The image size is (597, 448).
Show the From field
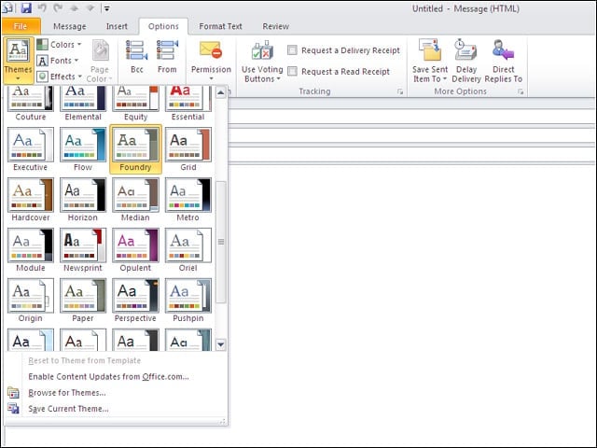pyautogui.click(x=167, y=56)
